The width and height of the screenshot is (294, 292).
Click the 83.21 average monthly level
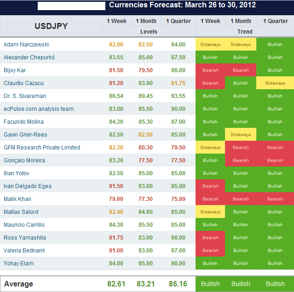[145, 284]
